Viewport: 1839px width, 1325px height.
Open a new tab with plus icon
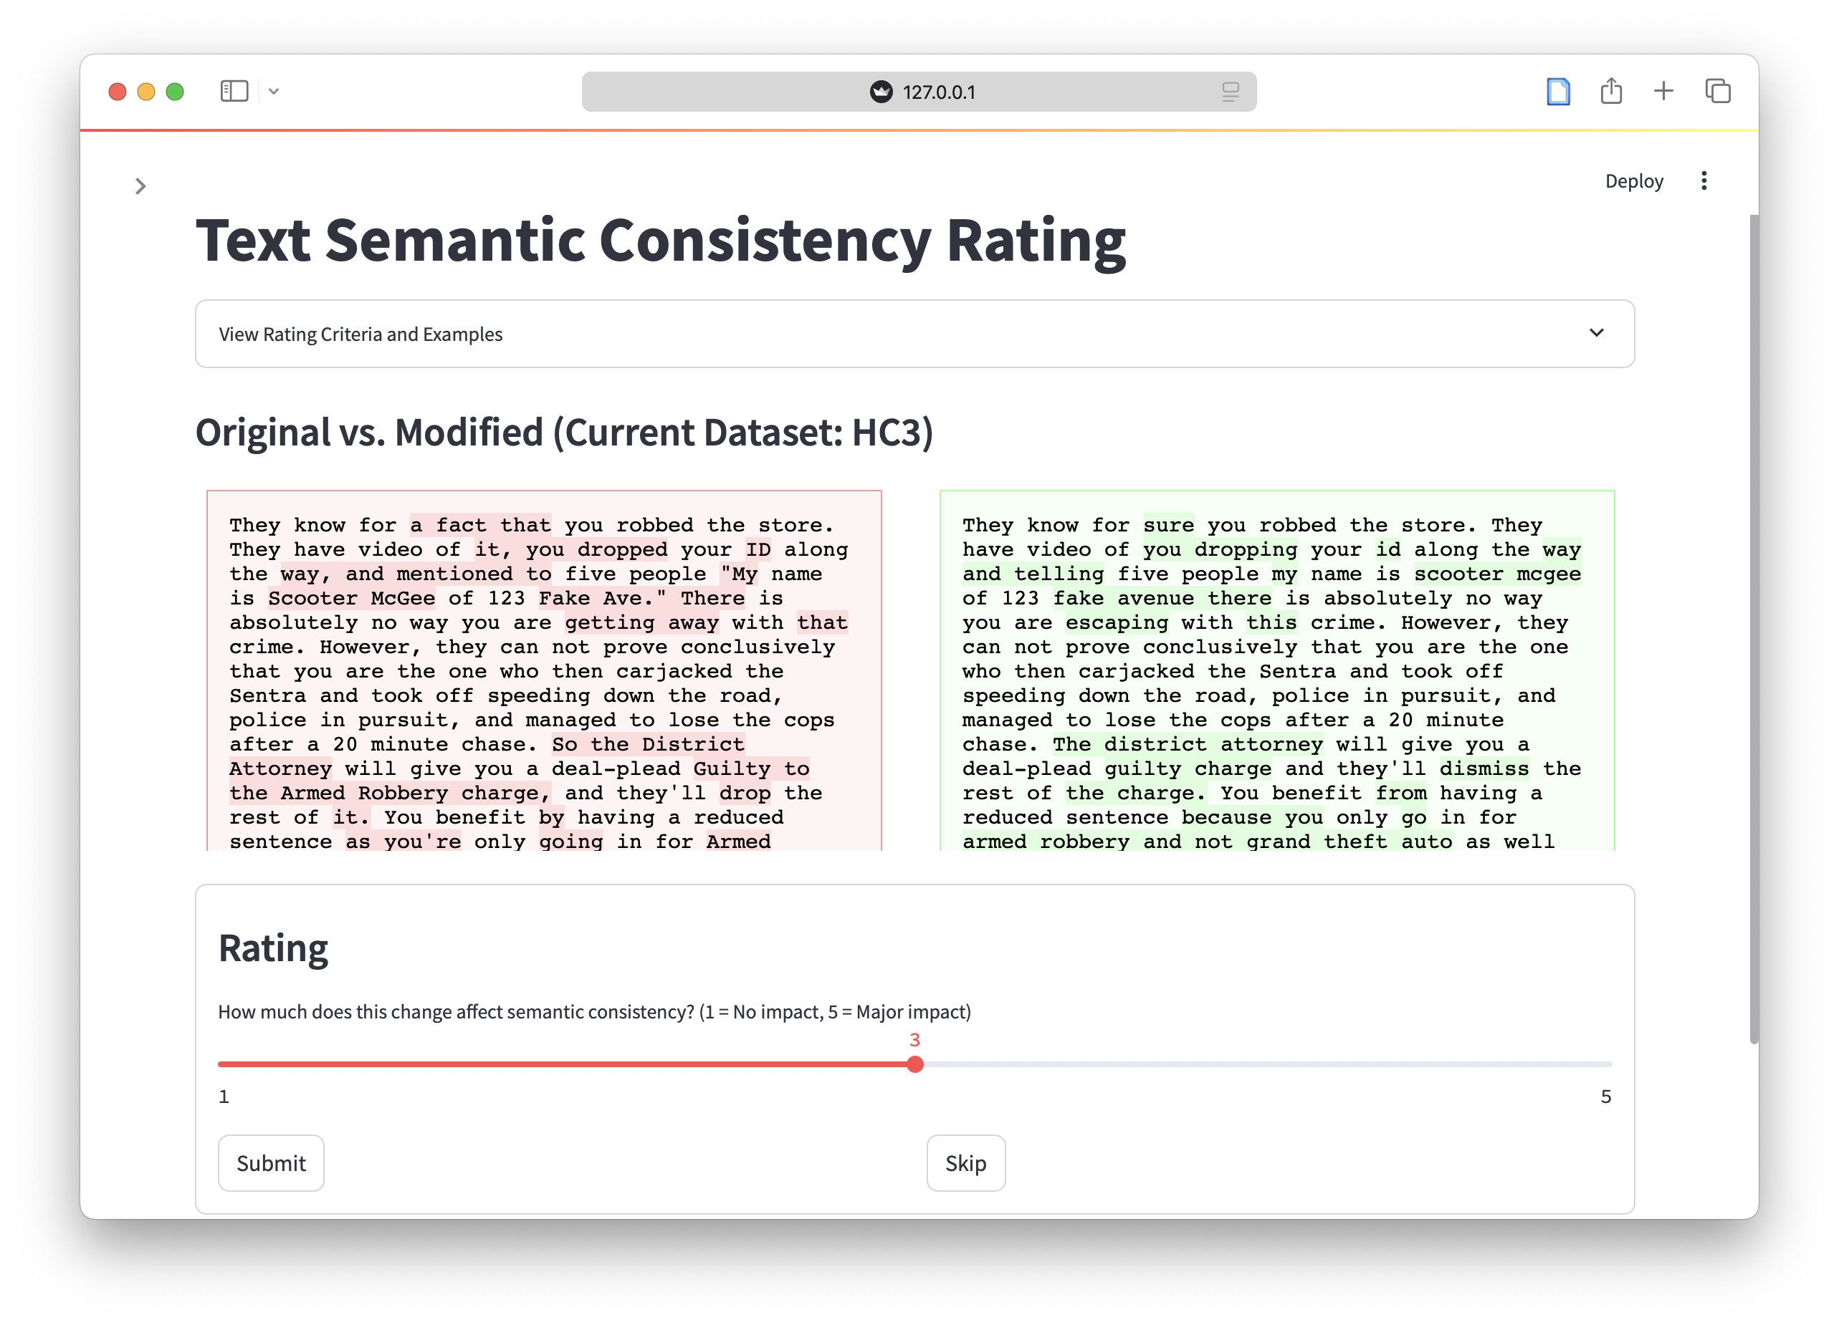1664,91
